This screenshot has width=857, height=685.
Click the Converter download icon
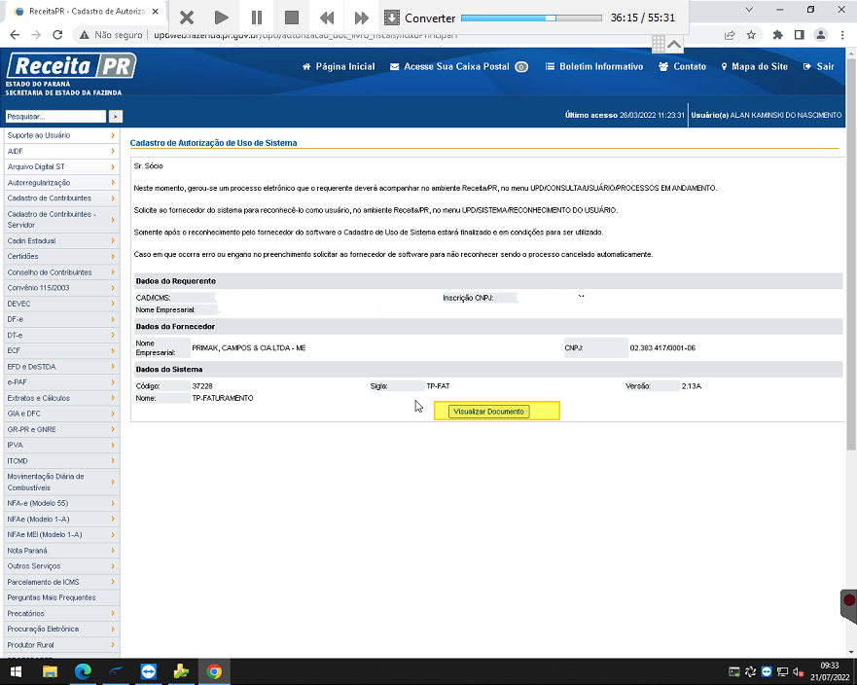pyautogui.click(x=391, y=18)
